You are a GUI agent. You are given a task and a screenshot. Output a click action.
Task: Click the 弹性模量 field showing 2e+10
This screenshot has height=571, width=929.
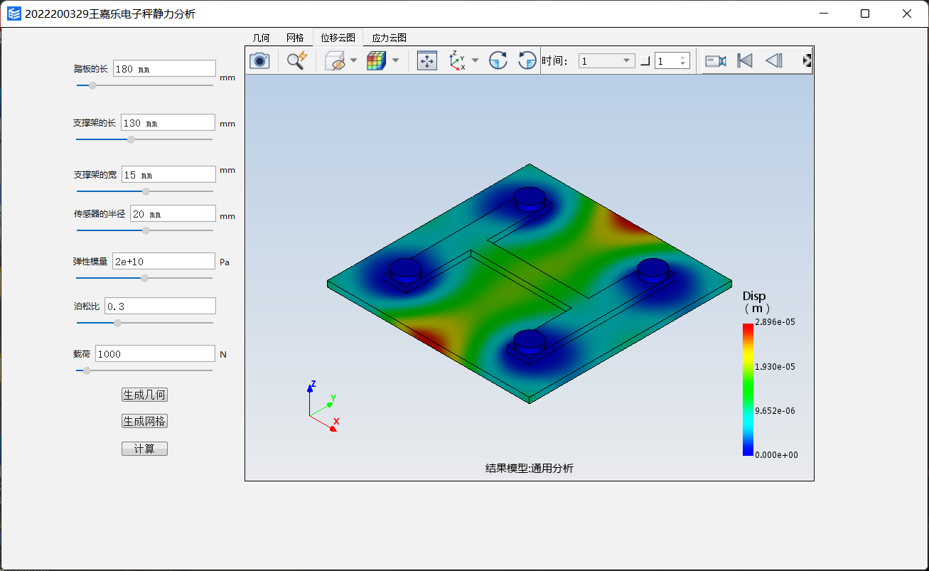pyautogui.click(x=163, y=261)
